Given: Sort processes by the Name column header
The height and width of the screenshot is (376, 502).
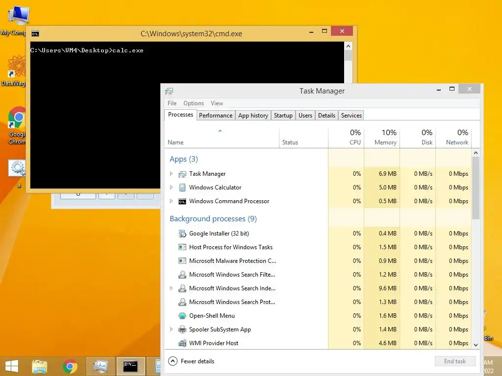Looking at the screenshot, I should click(222, 138).
